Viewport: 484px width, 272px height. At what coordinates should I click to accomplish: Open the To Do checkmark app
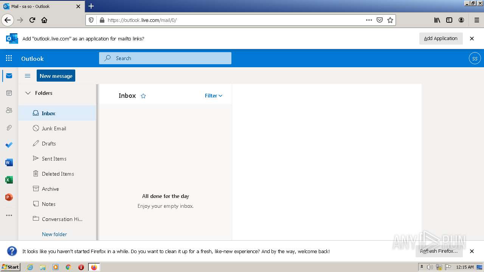click(9, 145)
